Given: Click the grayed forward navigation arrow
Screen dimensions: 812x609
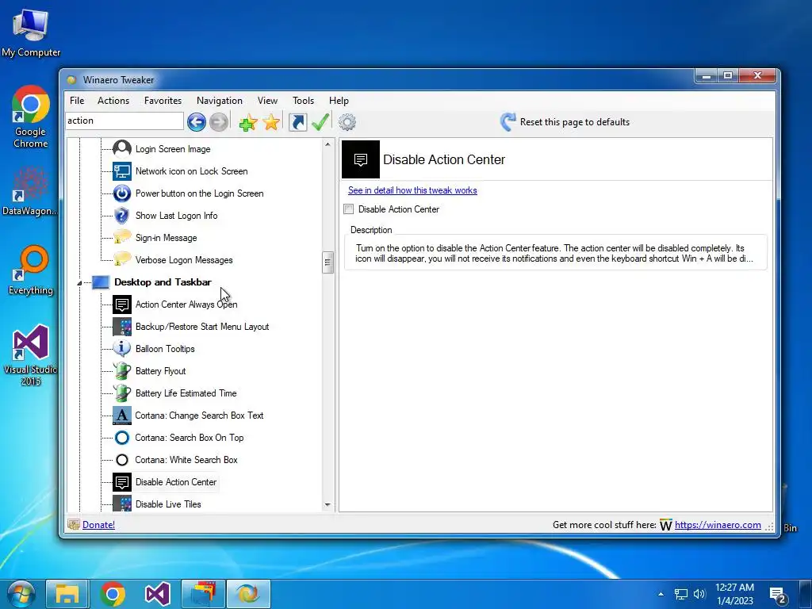Looking at the screenshot, I should (x=219, y=122).
